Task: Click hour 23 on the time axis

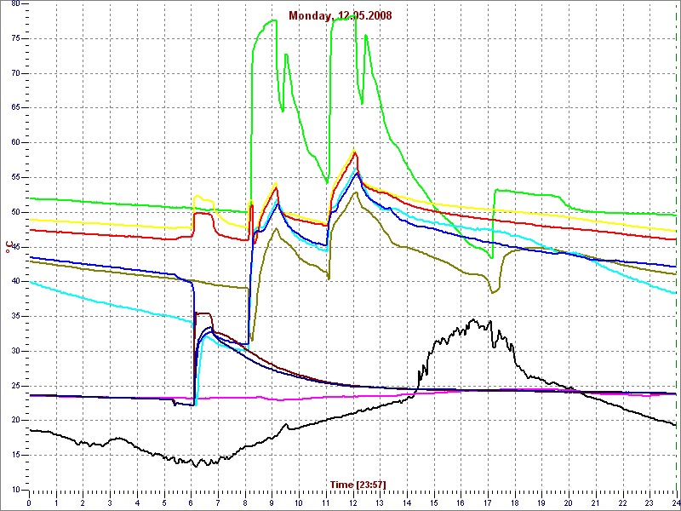Action: 650,502
